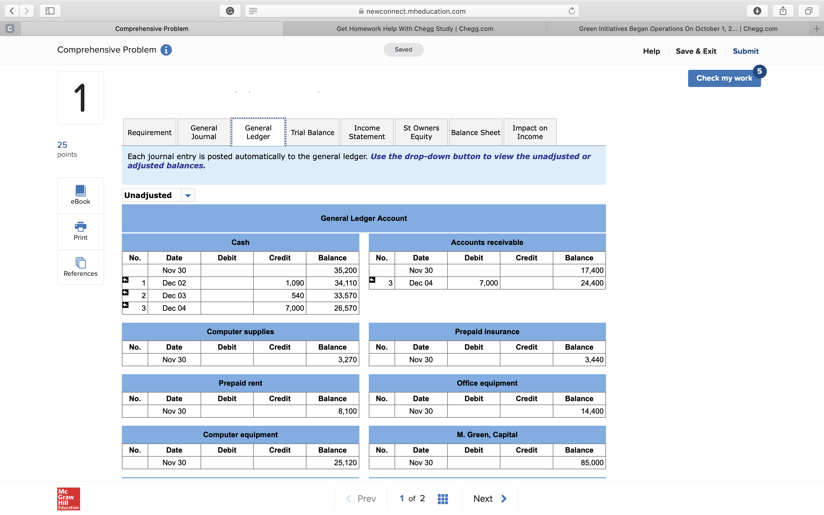
Task: Go to the Next question
Action: coord(490,499)
